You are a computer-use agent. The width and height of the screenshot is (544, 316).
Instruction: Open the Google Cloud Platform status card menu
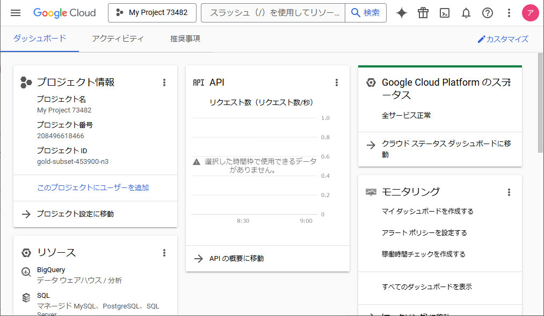point(509,82)
